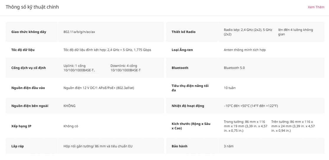Image resolution: width=329 pixels, height=160 pixels.
Task: Click the Trong tường dimensions text
Action: click(246, 126)
